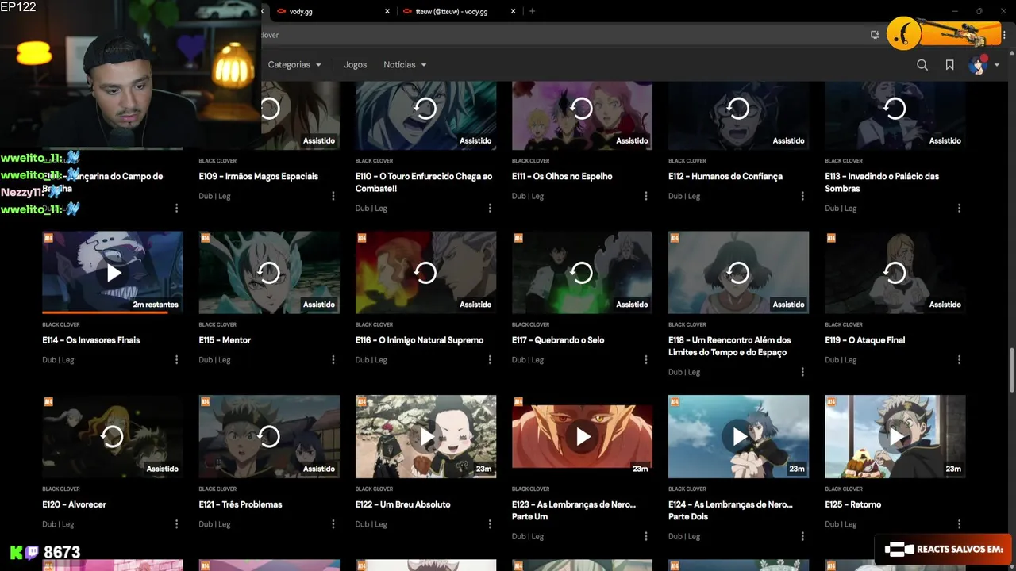Replay E116 O Inimigo Natural Supremo
This screenshot has width=1016, height=571.
pos(425,273)
